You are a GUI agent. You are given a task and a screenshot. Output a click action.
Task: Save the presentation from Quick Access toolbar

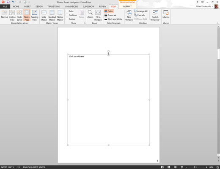coord(8,2)
